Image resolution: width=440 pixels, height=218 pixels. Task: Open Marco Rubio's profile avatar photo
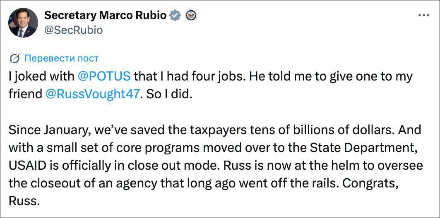23,22
